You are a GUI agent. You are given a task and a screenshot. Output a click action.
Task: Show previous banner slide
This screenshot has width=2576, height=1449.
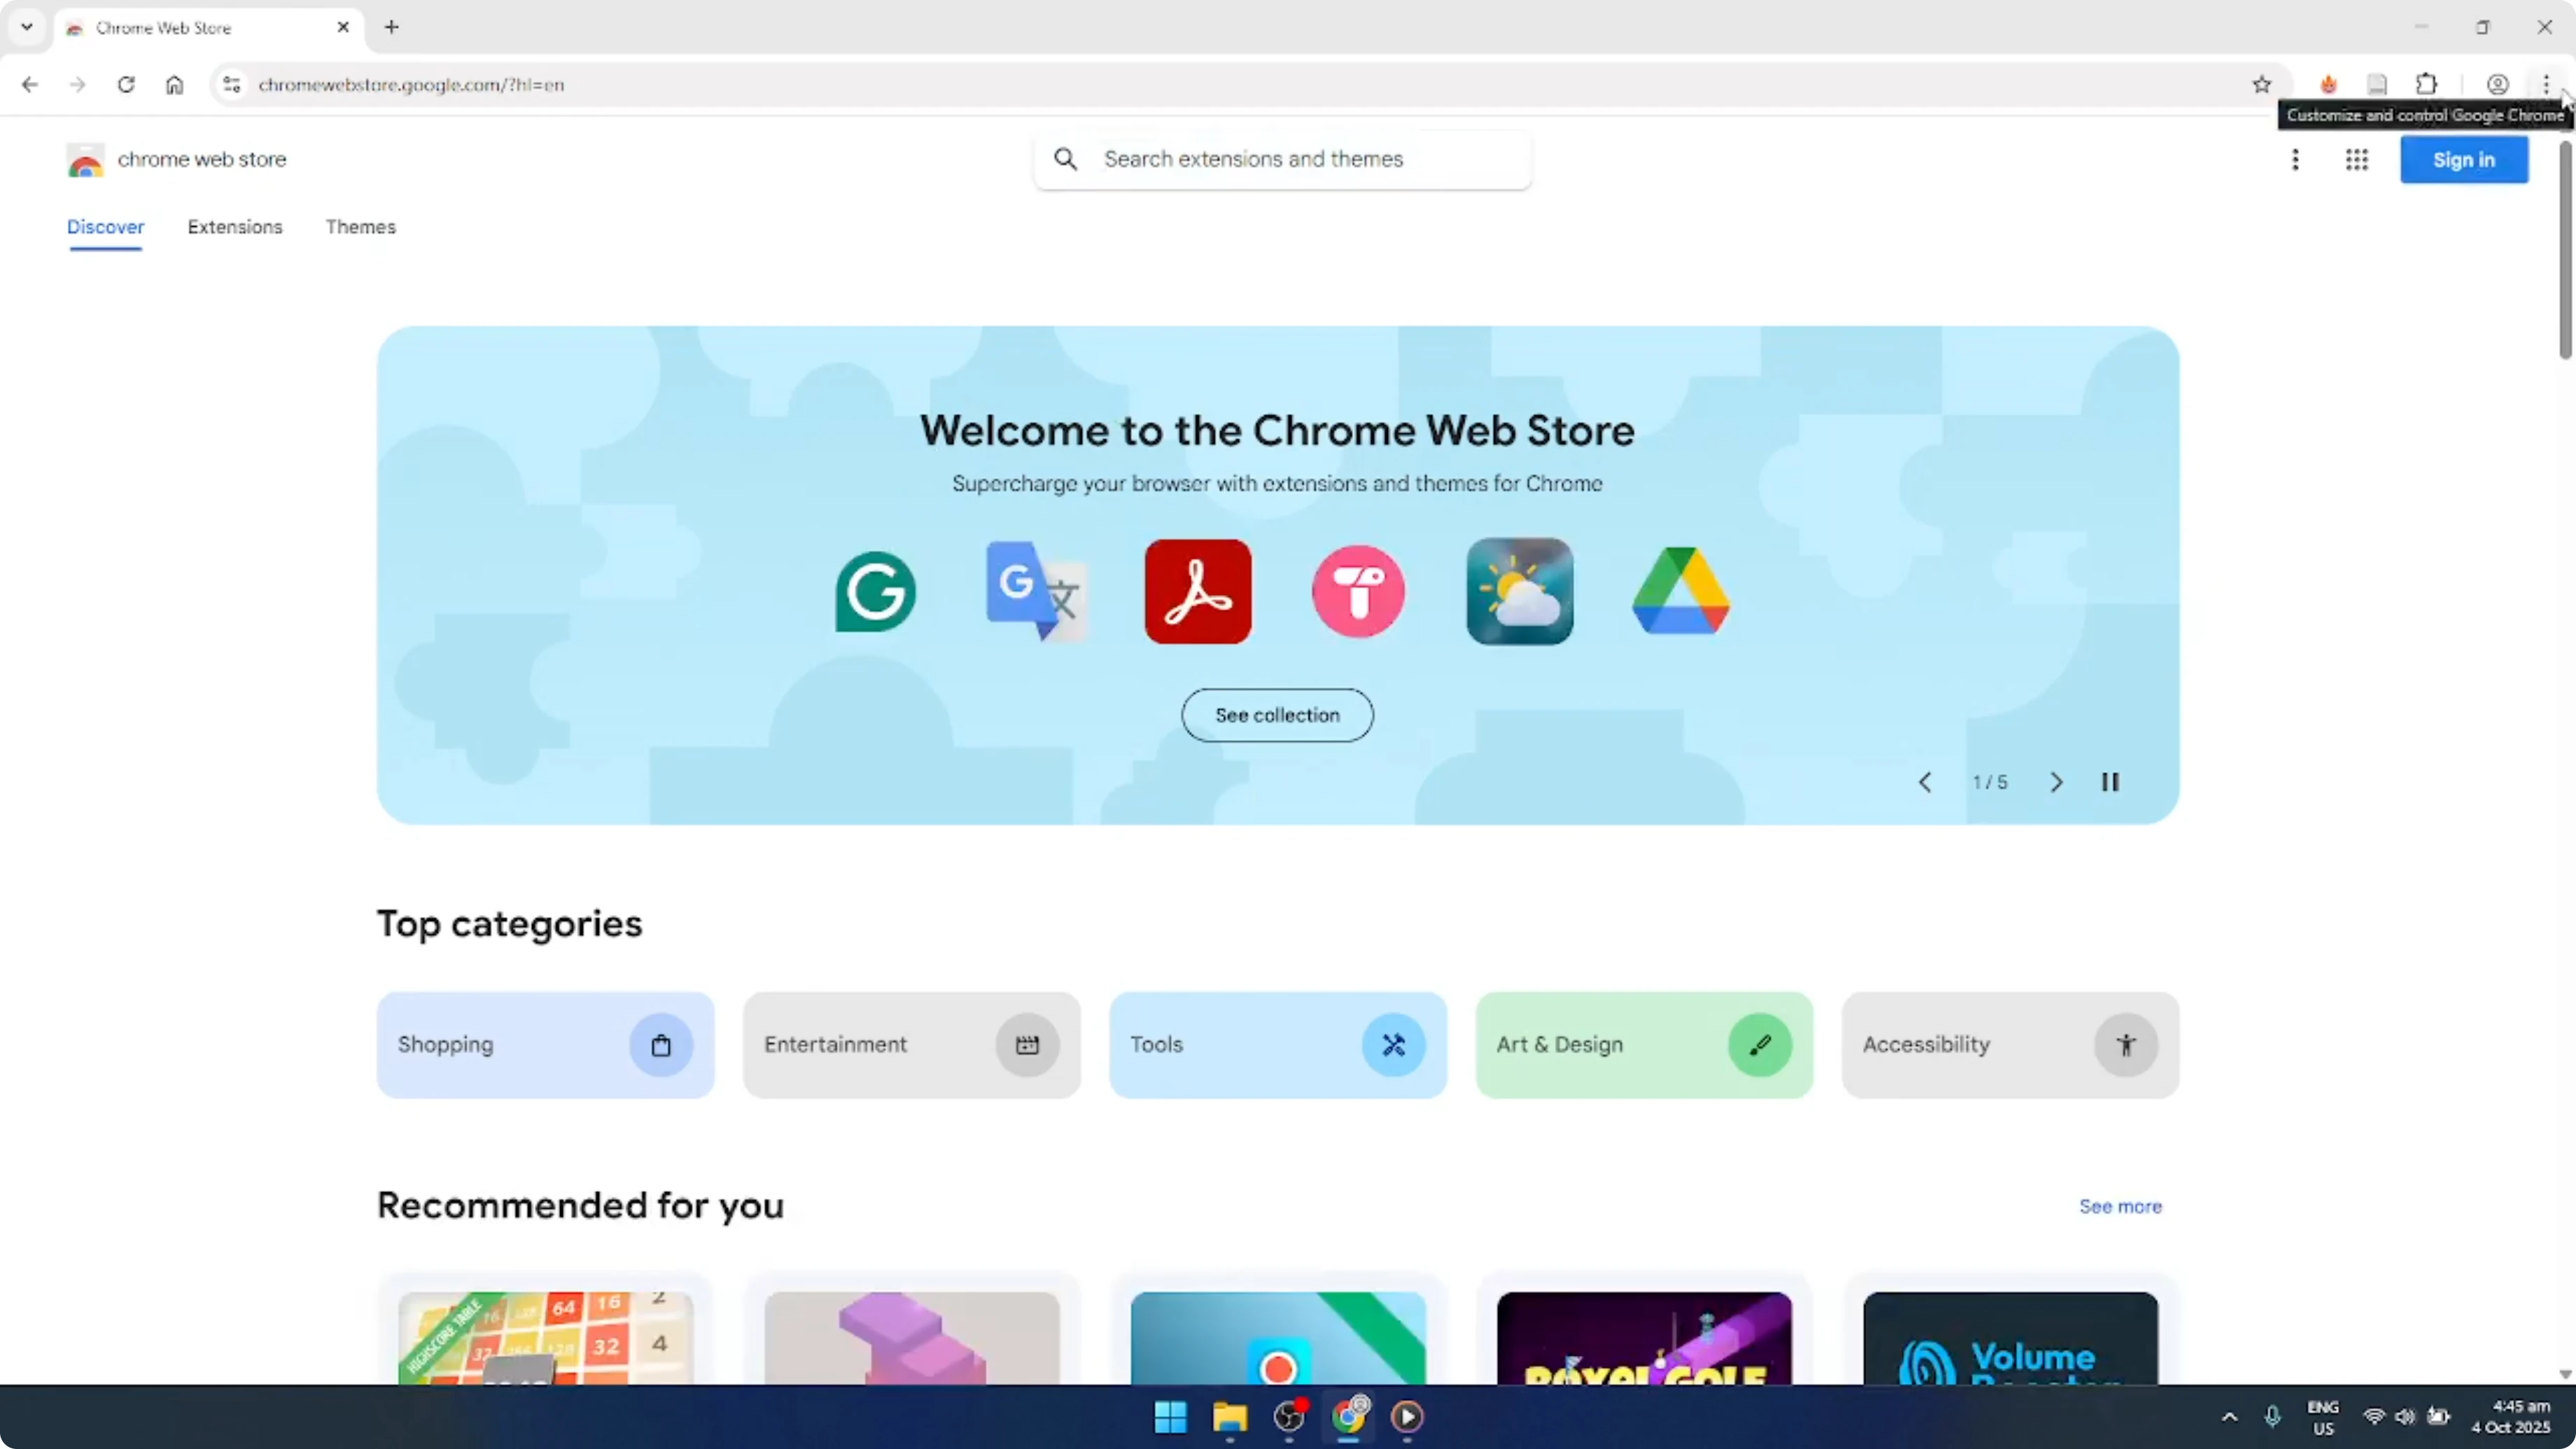[x=1925, y=782]
